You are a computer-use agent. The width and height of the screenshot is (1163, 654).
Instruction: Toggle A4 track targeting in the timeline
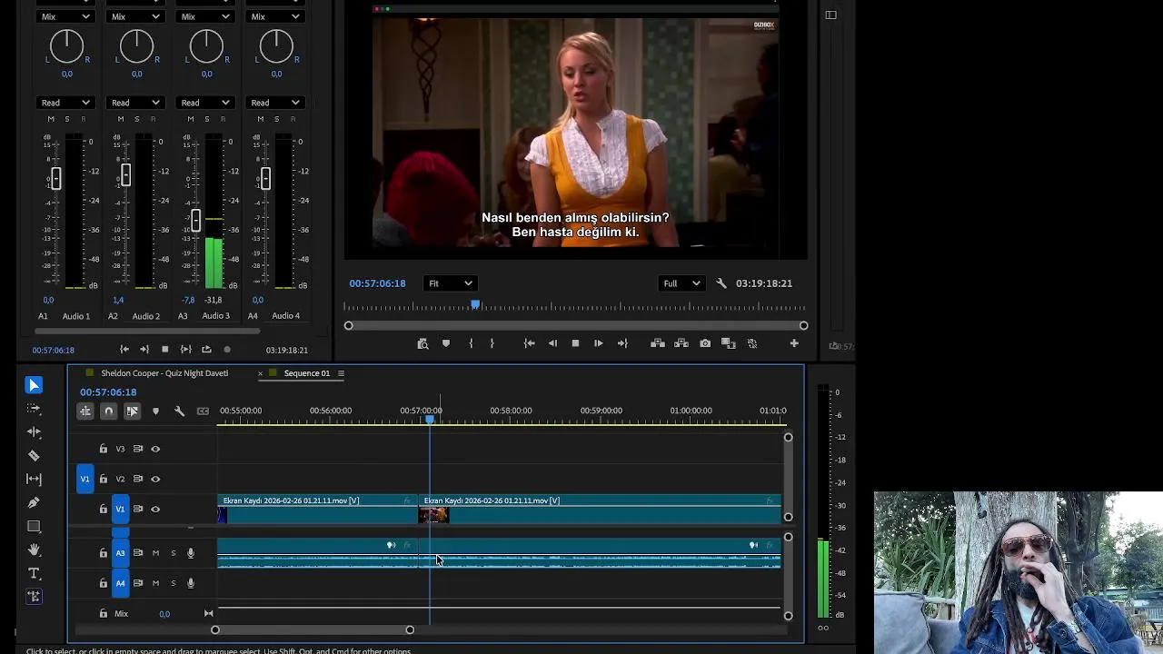coord(120,583)
